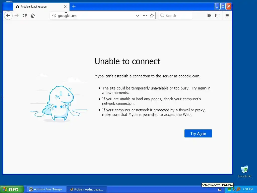The height and width of the screenshot is (193, 257).
Task: Reload the current page
Action: click(25, 16)
